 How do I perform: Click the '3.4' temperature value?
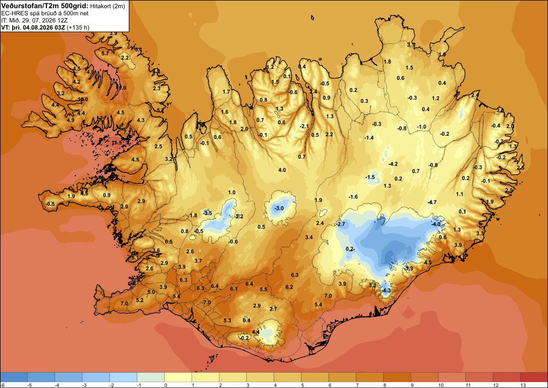[x=309, y=238]
